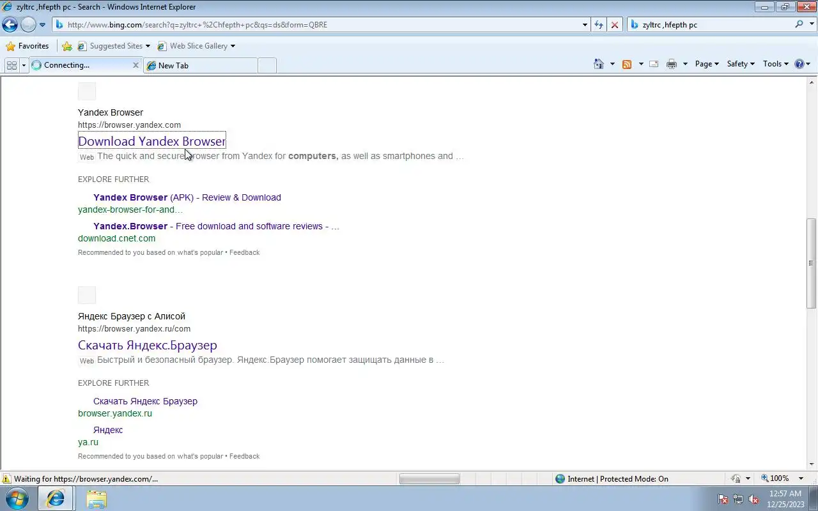Open Yandex Browser (APK) Review link
The image size is (818, 511).
pos(187,197)
